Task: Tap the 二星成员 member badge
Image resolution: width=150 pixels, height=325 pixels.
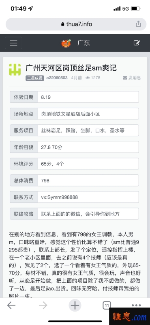Action: (35, 78)
